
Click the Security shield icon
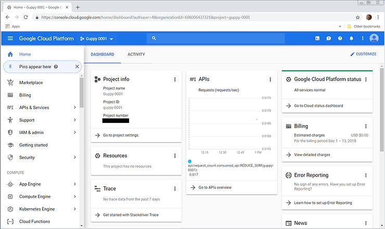point(10,158)
